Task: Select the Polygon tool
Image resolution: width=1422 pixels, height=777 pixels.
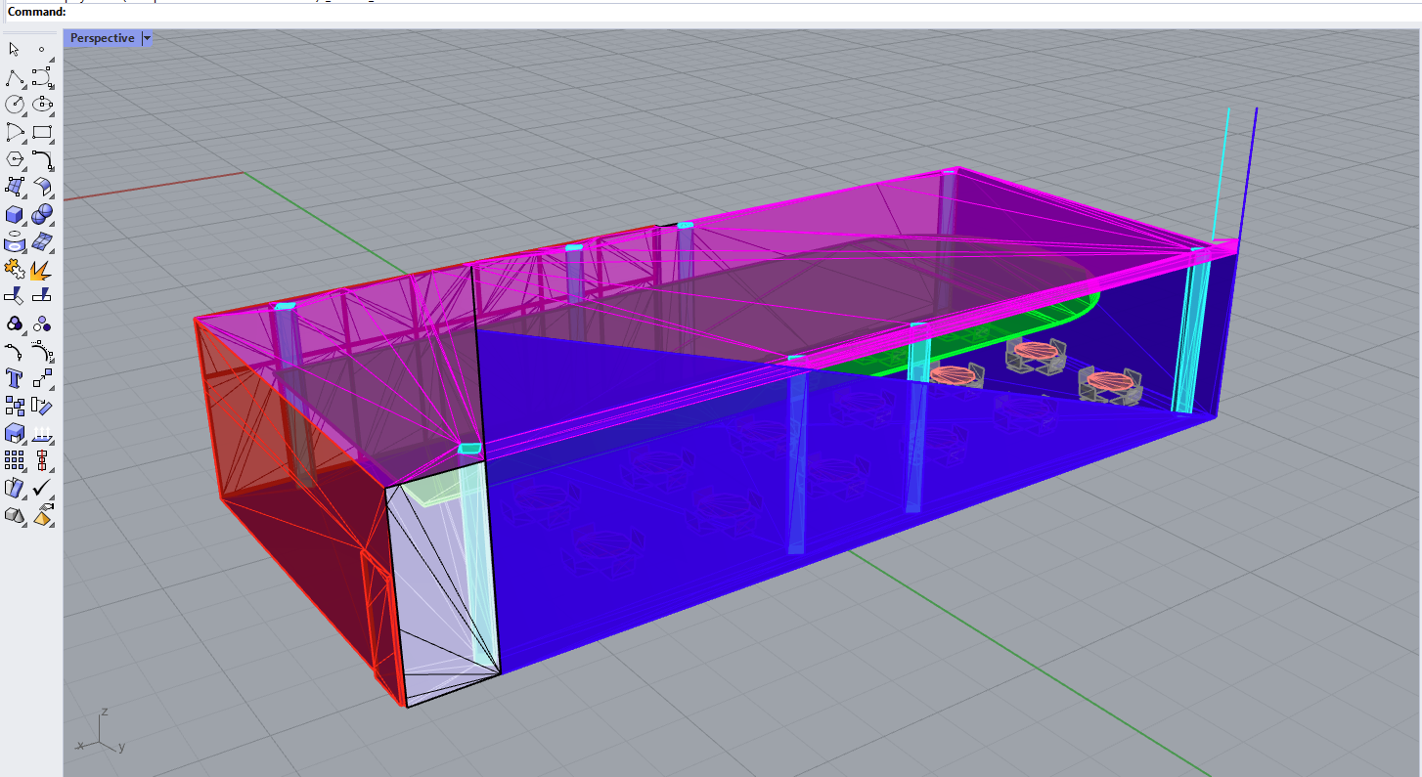Action: point(15,158)
